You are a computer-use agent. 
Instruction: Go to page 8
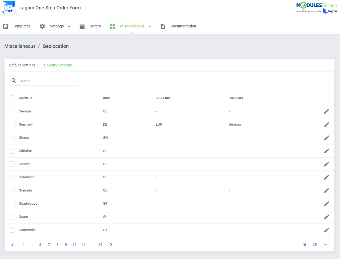coord(57,245)
